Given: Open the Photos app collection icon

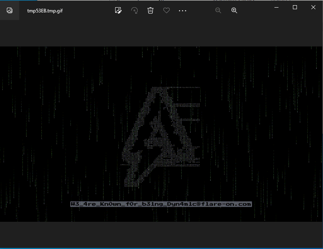Looking at the screenshot, I should tap(10, 10).
